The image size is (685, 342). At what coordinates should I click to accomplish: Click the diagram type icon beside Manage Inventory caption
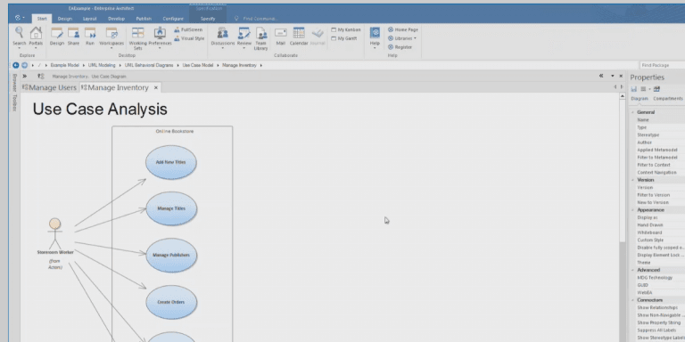41,77
